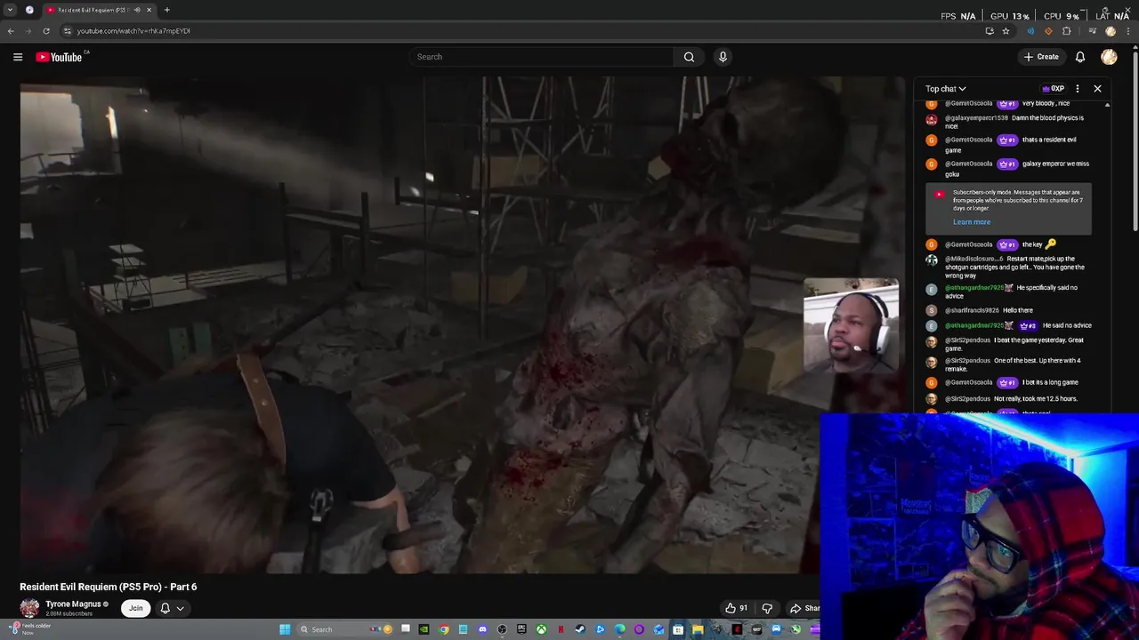
Task: Open Chrome from the taskbar
Action: [x=444, y=629]
